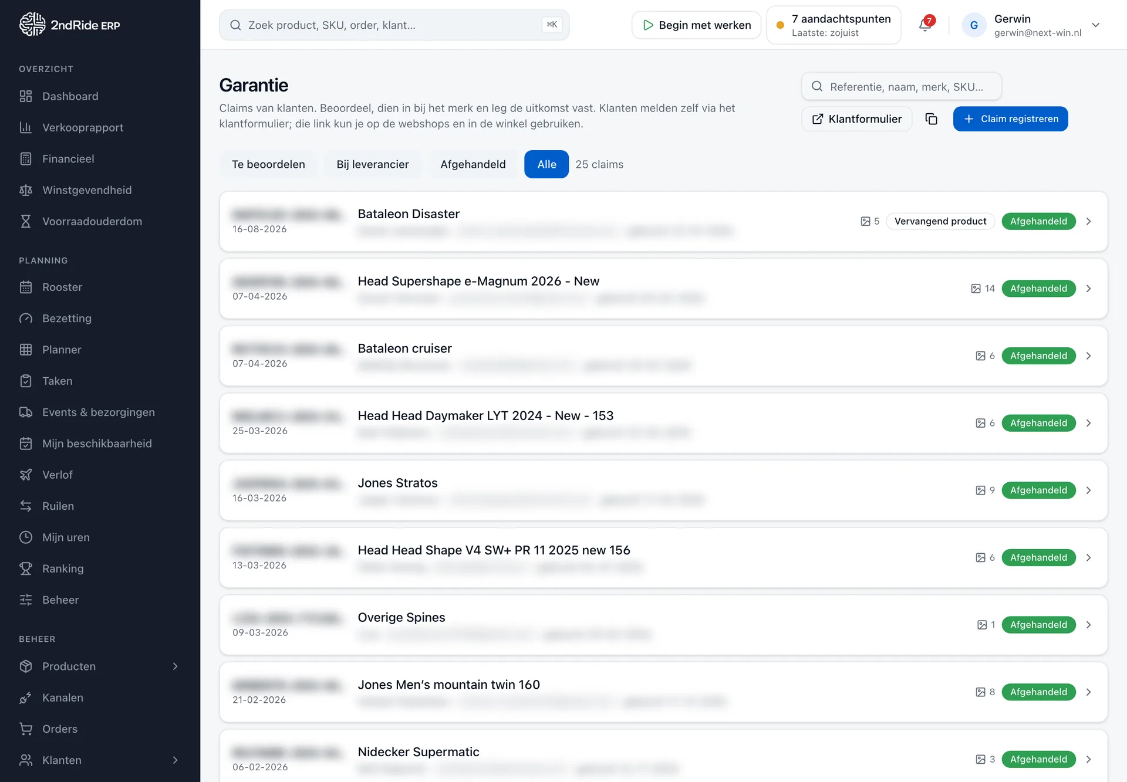The image size is (1127, 782).
Task: Click the G user avatar
Action: [974, 25]
